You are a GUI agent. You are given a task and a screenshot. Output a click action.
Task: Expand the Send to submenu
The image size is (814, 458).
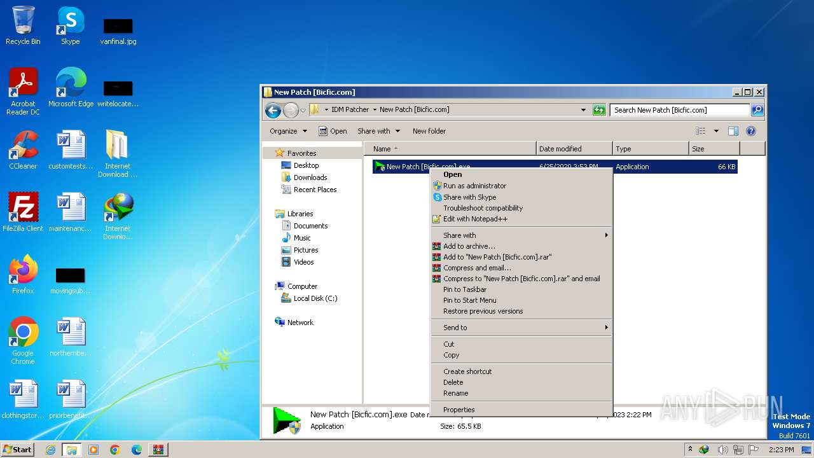pos(521,328)
